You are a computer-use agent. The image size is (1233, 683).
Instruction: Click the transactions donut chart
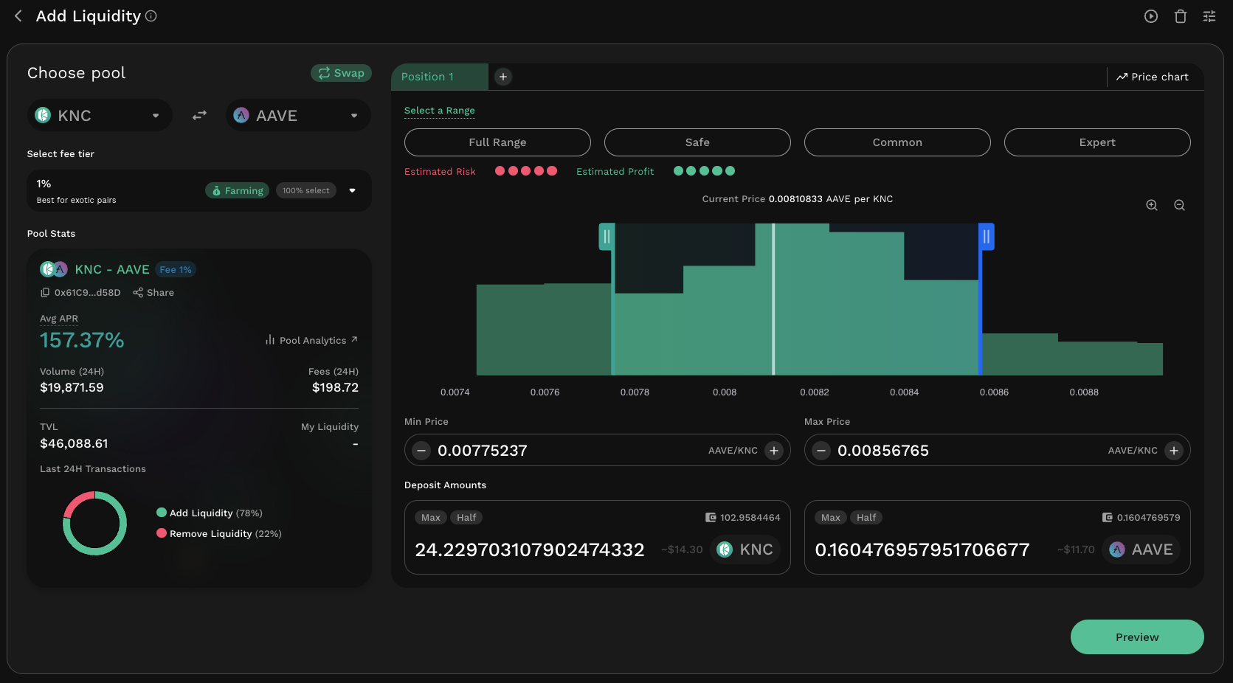[x=94, y=523]
